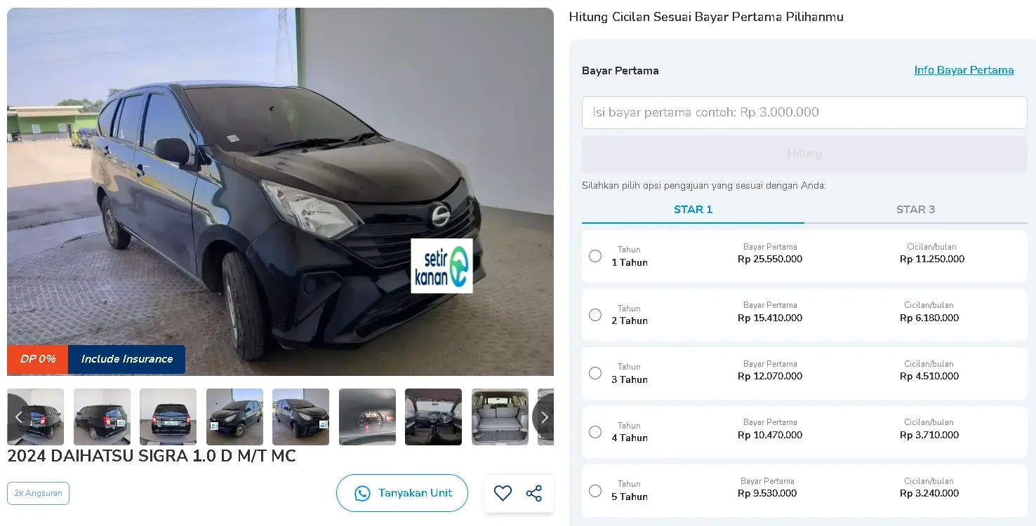Click the heart favorite icon

tap(503, 493)
